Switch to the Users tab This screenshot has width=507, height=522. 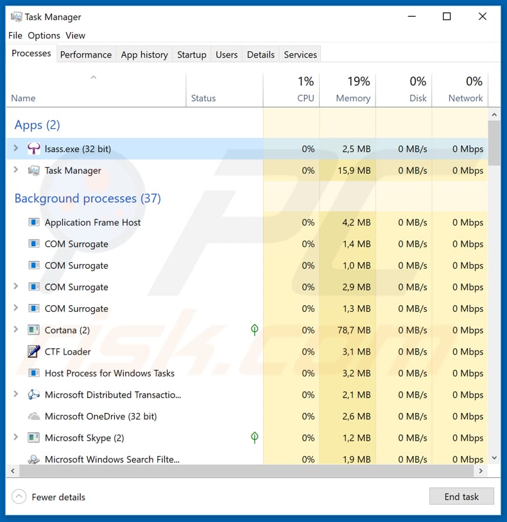pyautogui.click(x=227, y=55)
